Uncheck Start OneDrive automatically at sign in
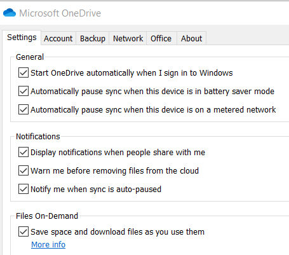Image resolution: width=289 pixels, height=255 pixels. (24, 72)
